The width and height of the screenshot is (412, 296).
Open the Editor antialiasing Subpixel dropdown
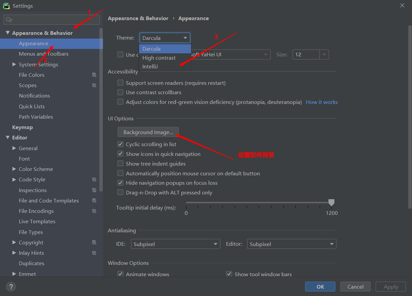[x=291, y=244]
